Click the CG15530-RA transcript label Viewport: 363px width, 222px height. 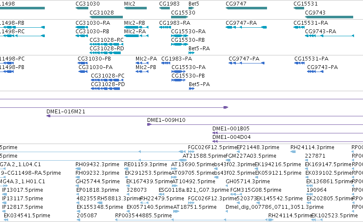[189, 31]
